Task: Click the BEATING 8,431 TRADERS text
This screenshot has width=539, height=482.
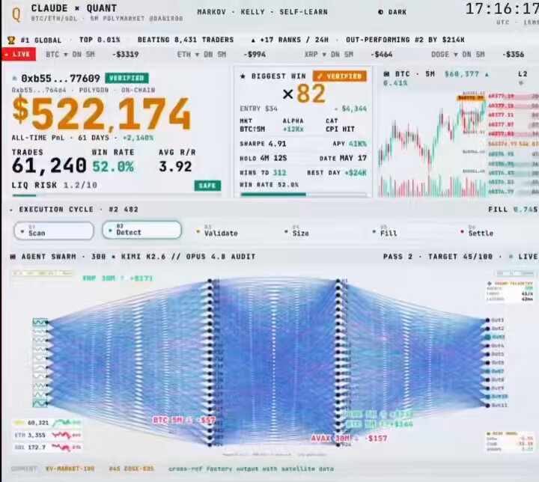Action: (x=186, y=40)
